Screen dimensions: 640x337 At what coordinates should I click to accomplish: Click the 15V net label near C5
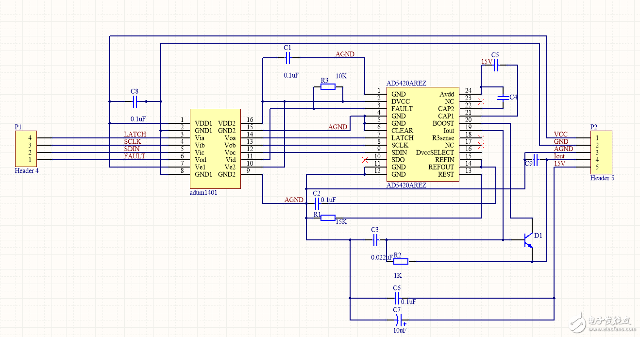coord(487,61)
